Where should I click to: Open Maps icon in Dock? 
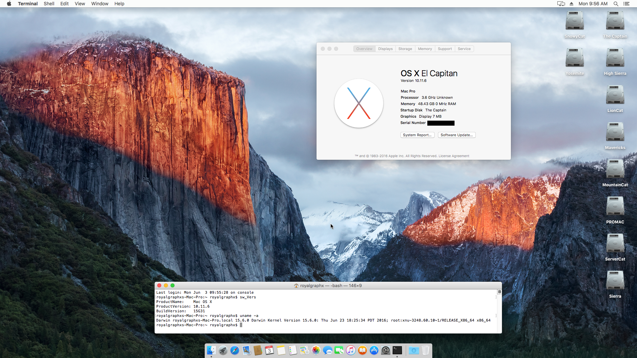pos(304,350)
